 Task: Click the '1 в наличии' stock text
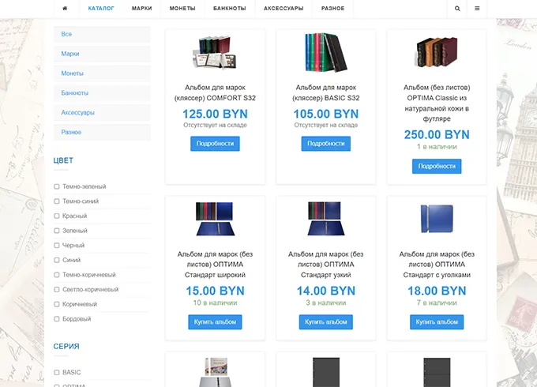(437, 147)
